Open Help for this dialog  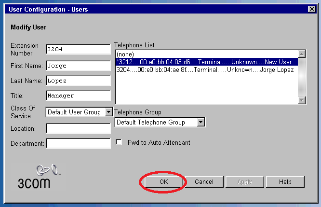coord(285,182)
